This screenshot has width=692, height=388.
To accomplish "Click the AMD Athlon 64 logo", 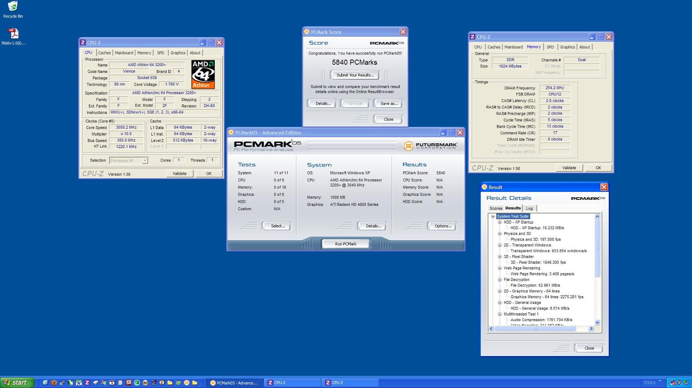I will point(203,74).
